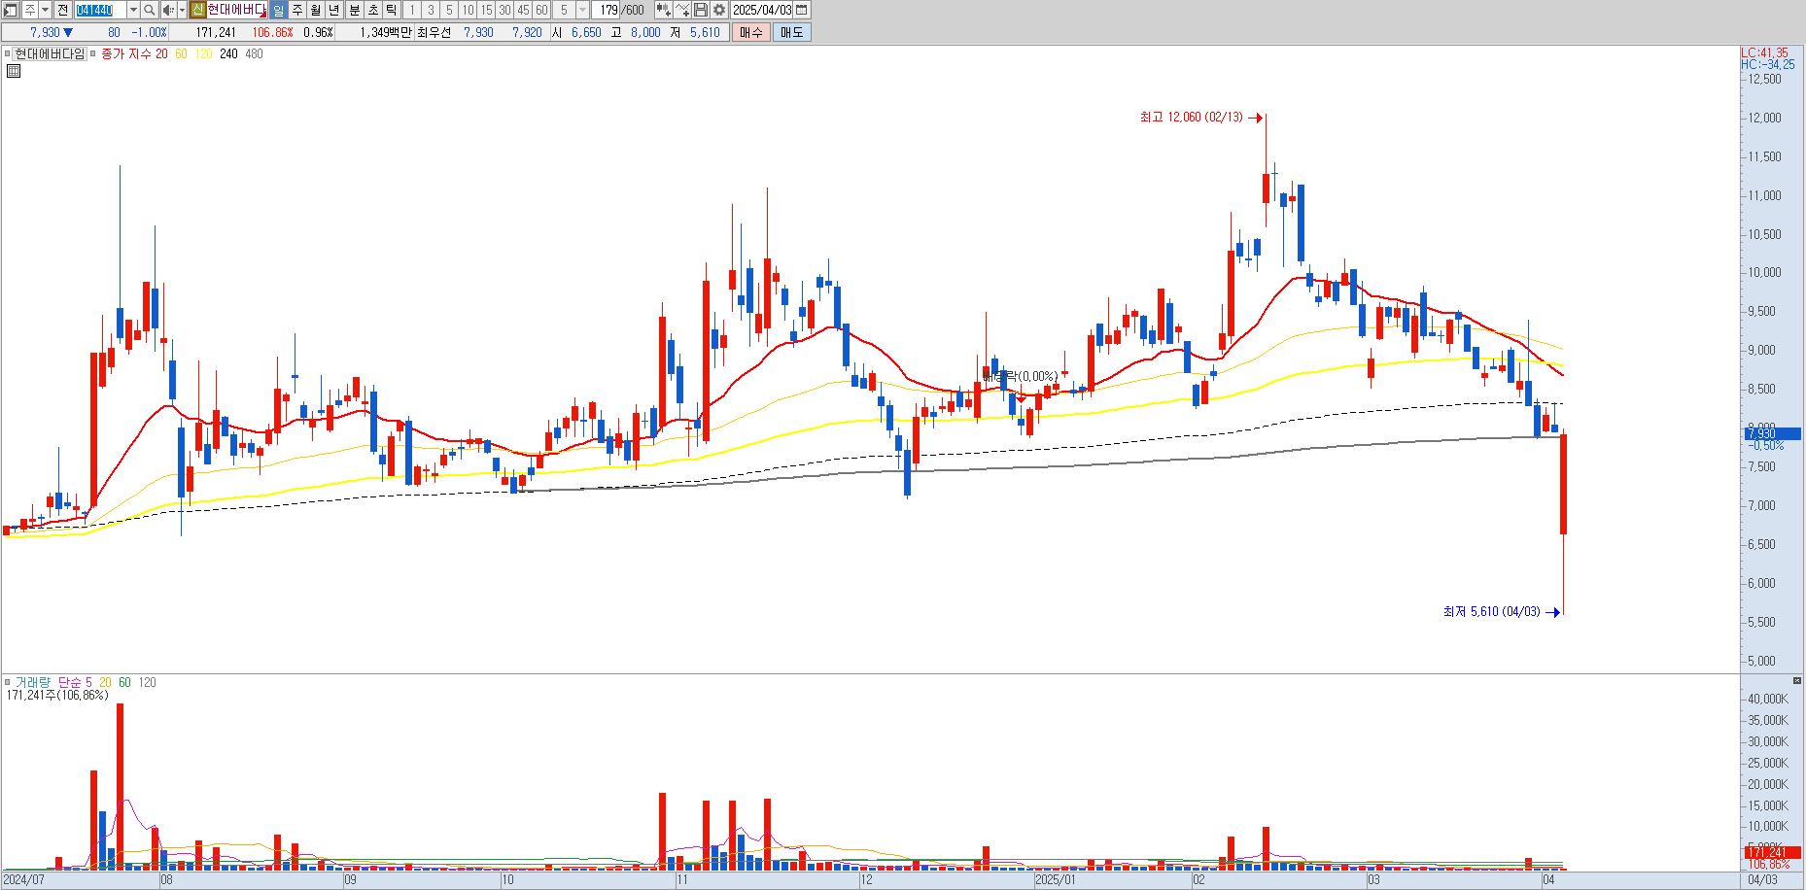The width and height of the screenshot is (1806, 890).
Task: Select the 10 interval button
Action: tap(468, 10)
